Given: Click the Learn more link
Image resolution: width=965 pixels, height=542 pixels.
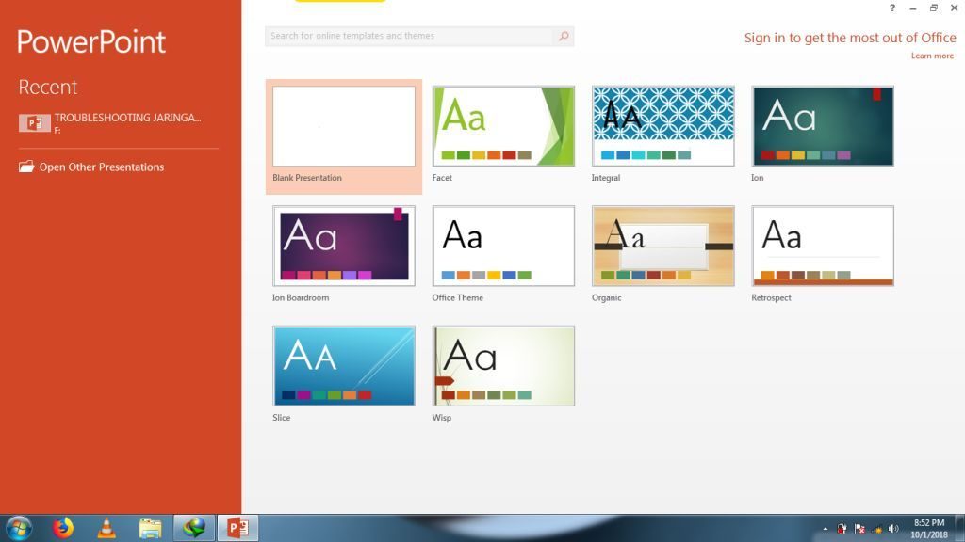Looking at the screenshot, I should pos(932,56).
